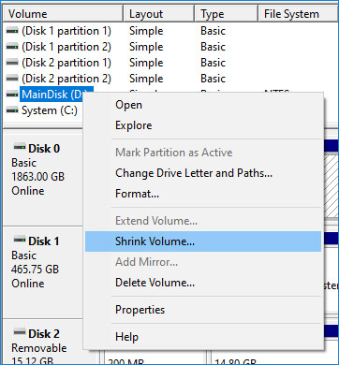Click the greyed Extend Volume... entry

203,221
